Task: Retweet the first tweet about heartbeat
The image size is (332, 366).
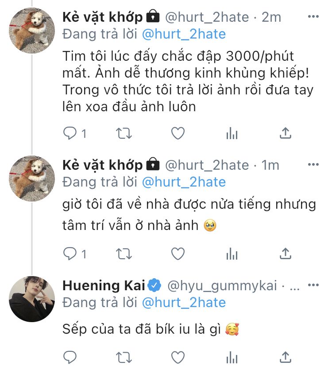Action: point(124,133)
